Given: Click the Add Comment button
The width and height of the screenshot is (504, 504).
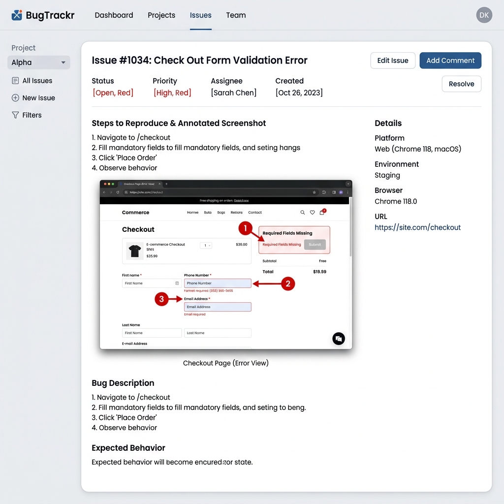Looking at the screenshot, I should click(450, 61).
